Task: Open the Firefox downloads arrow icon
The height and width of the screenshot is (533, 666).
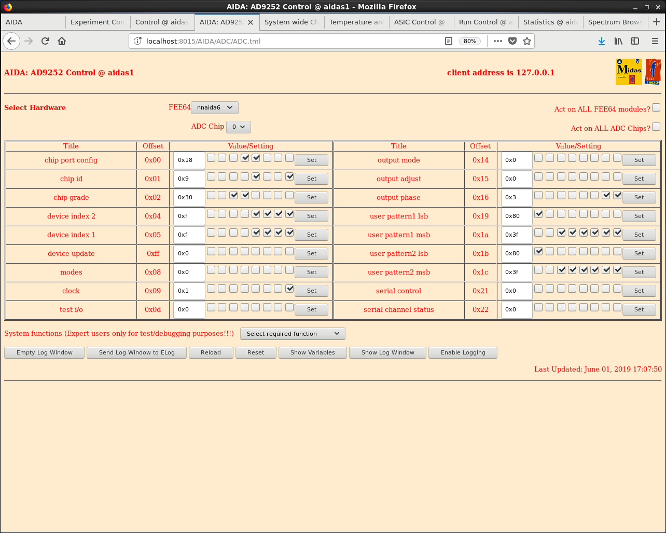Action: tap(602, 41)
